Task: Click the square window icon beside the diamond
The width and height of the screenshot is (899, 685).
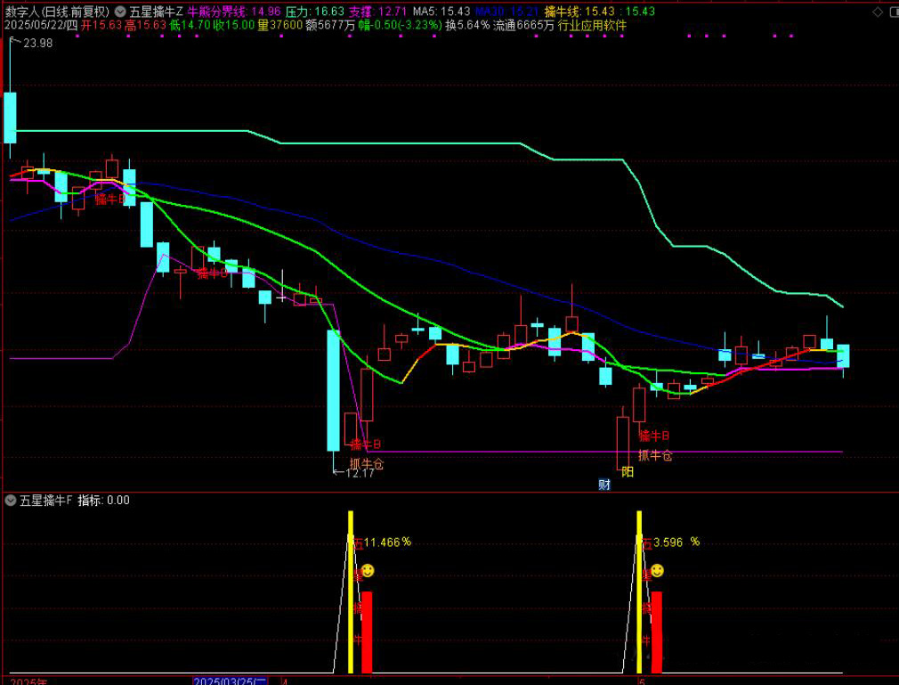Action: pos(890,12)
